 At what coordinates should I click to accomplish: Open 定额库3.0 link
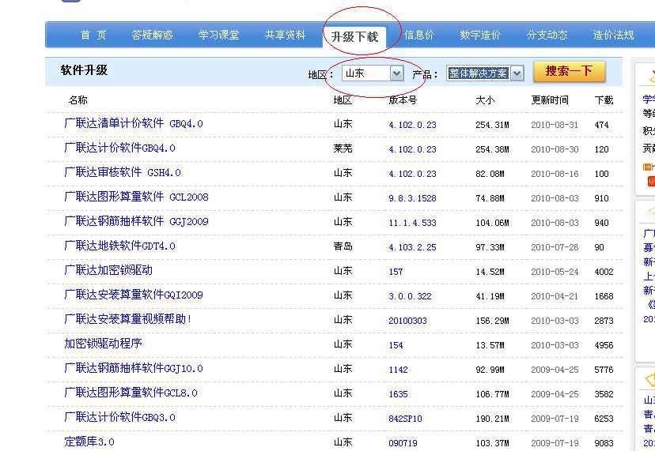tap(89, 442)
